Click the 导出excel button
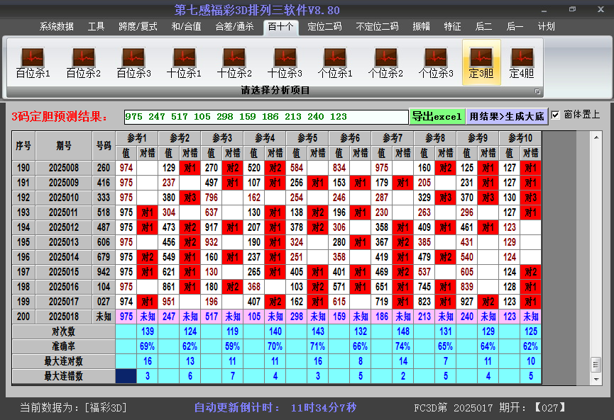This screenshot has width=614, height=420. [437, 116]
